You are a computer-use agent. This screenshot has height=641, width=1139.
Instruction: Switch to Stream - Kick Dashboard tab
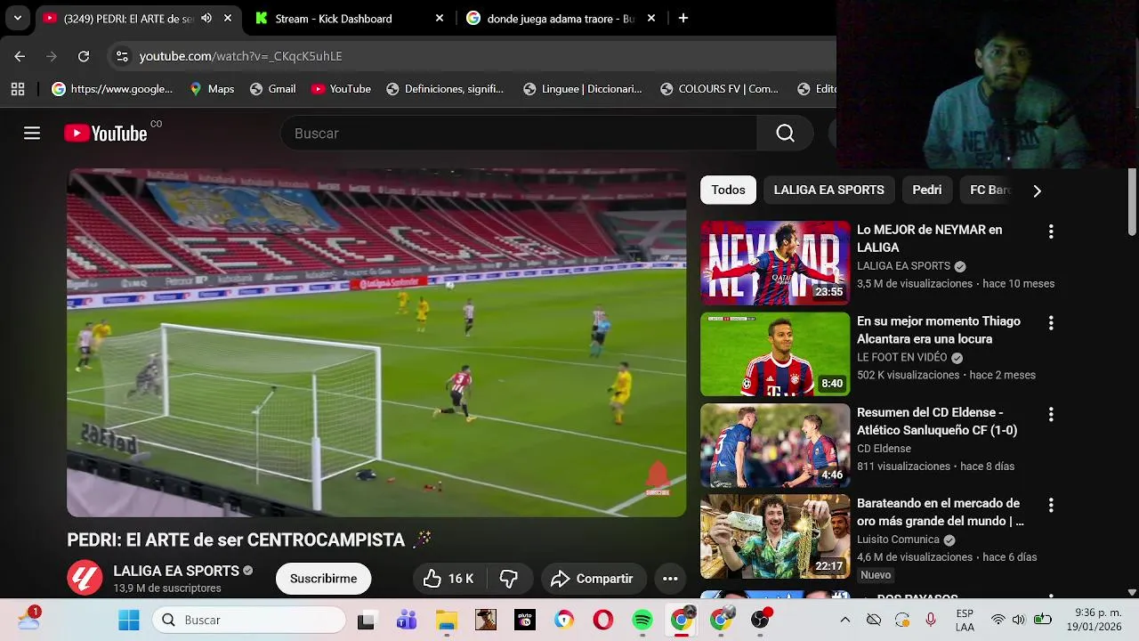coord(349,18)
